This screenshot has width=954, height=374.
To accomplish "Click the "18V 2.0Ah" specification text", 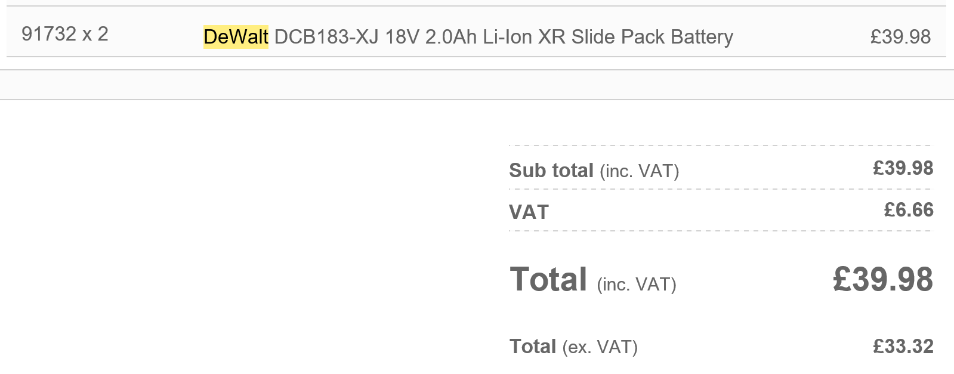I will (x=431, y=37).
